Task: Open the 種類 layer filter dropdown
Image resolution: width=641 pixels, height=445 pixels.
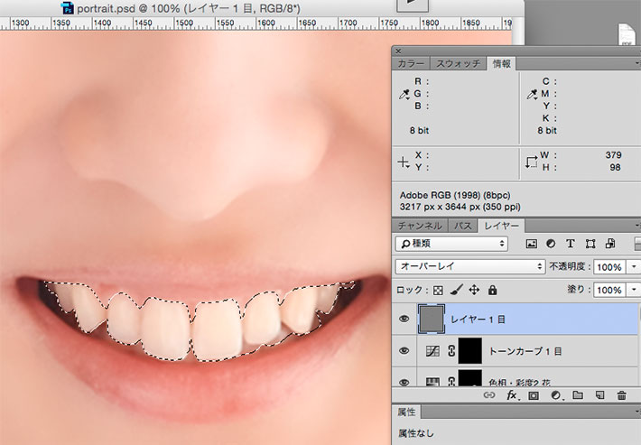Action: 451,244
